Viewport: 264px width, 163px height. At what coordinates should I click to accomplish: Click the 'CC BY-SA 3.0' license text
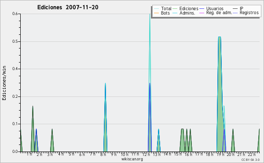coord(250,159)
